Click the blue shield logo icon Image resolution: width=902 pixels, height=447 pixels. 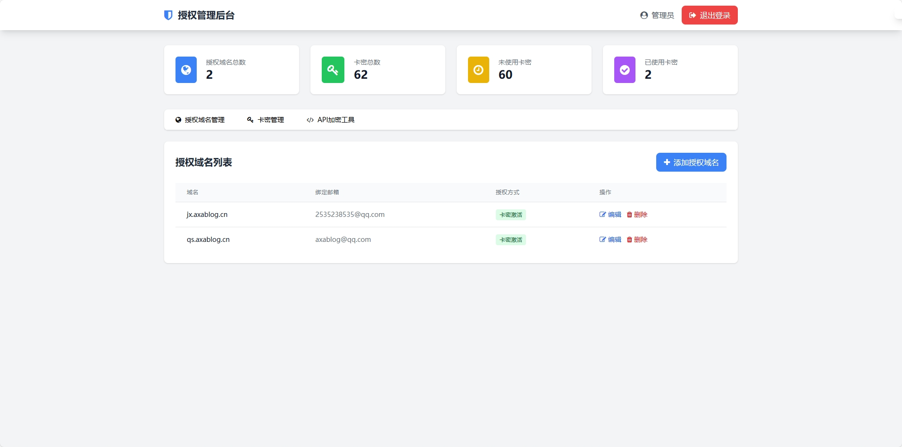coord(168,16)
